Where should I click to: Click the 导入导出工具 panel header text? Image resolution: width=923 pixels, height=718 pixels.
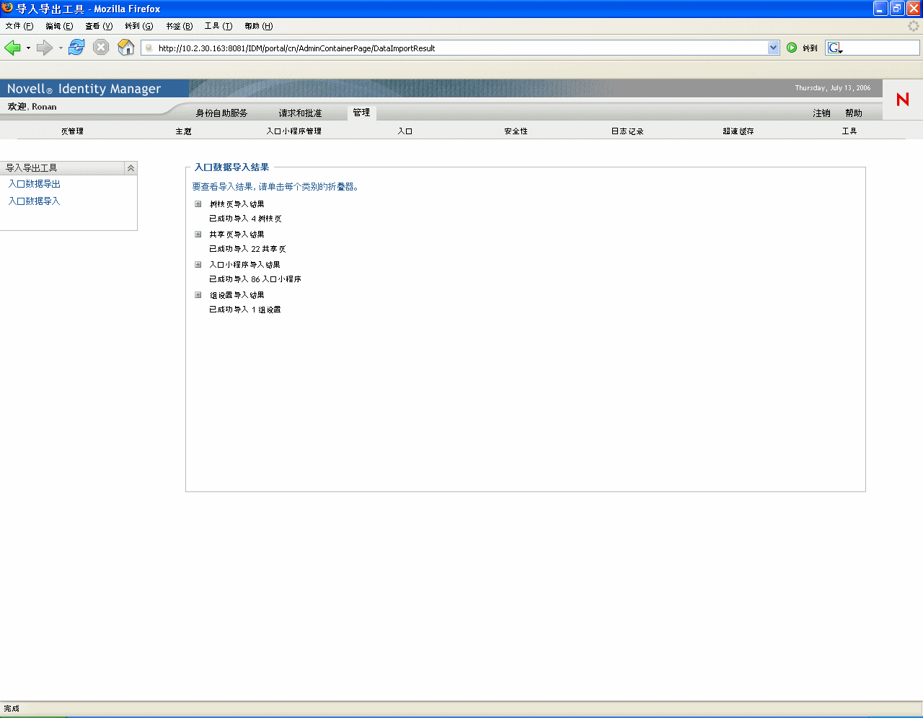(x=32, y=168)
